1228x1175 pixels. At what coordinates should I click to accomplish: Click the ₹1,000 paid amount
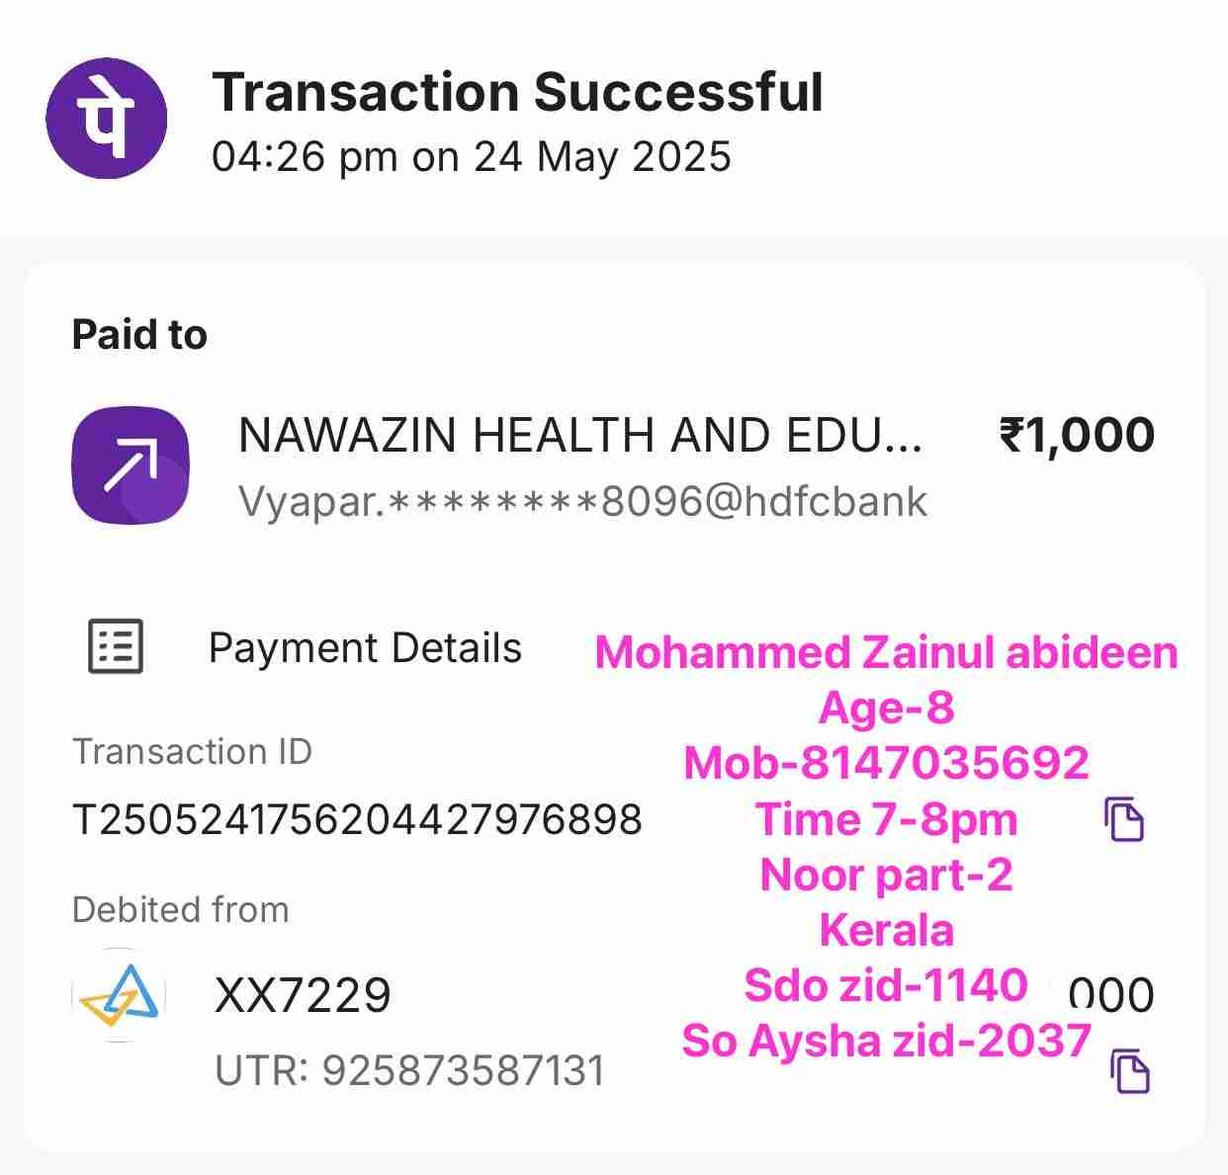tap(1077, 435)
